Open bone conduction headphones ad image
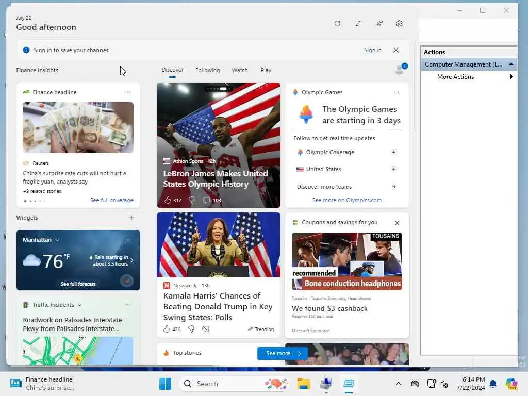 [347, 261]
